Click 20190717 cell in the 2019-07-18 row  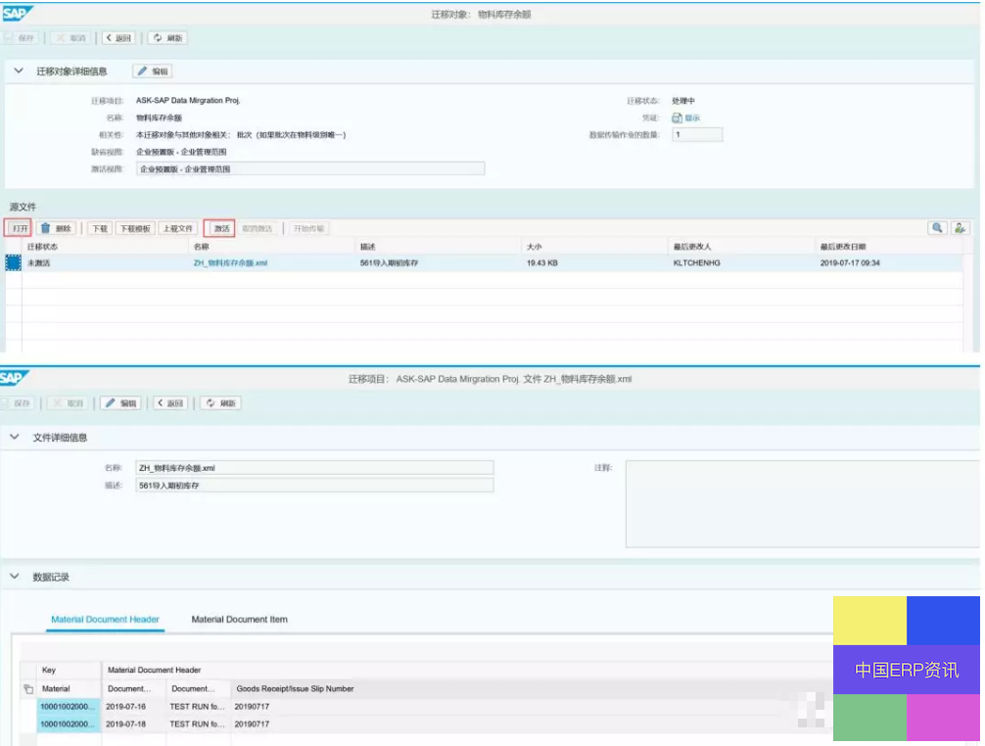pos(252,724)
